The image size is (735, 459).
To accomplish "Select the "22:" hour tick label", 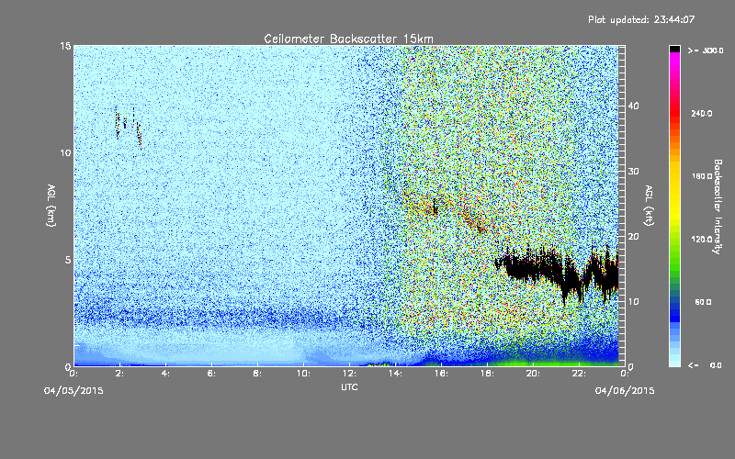I will point(579,374).
